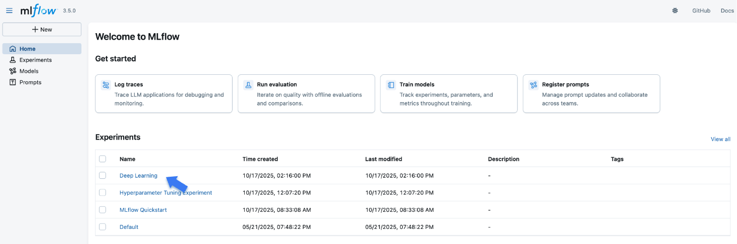737x244 pixels.
Task: Toggle the hamburger sidebar menu icon
Action: point(9,11)
